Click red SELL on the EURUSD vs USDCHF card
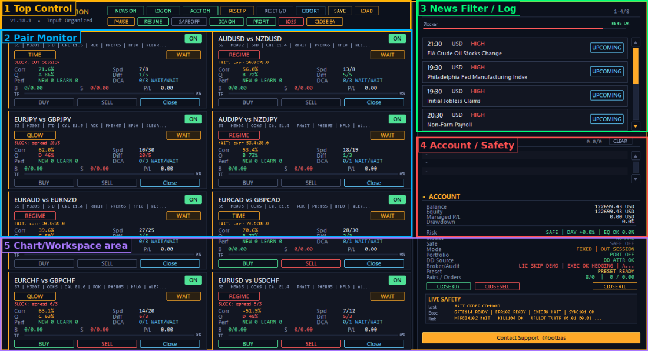The image size is (648, 351). click(x=311, y=344)
